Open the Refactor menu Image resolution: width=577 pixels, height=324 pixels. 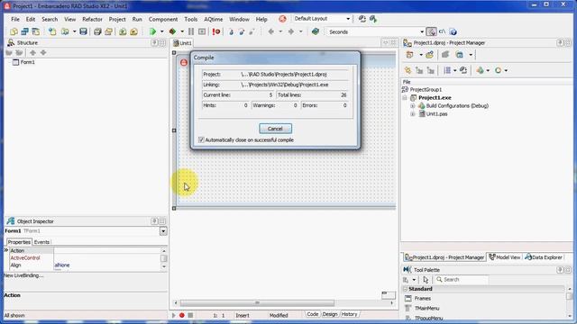point(92,19)
